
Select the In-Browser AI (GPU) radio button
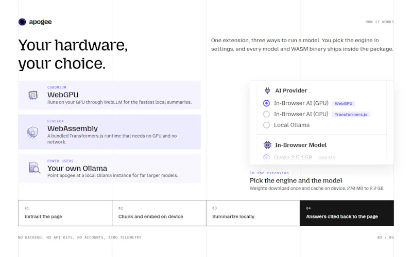[266, 103]
